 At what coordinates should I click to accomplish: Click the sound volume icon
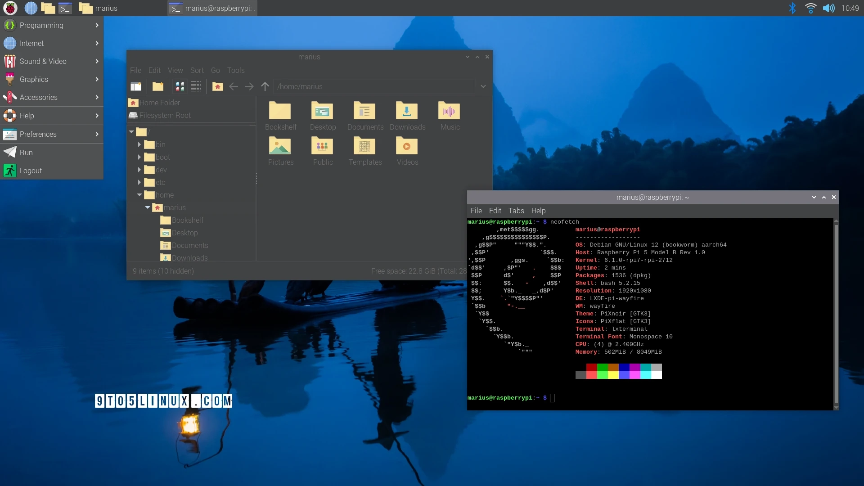(x=829, y=8)
